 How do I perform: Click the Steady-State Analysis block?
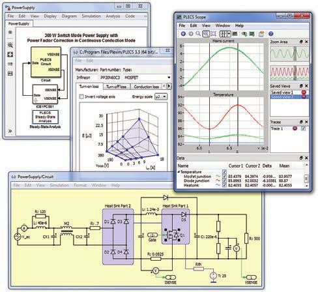tap(45, 117)
